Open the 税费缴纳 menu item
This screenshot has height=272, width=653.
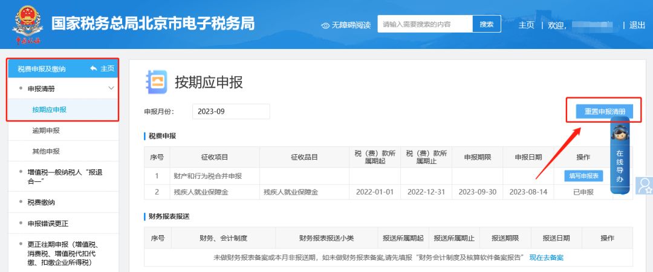pyautogui.click(x=45, y=202)
